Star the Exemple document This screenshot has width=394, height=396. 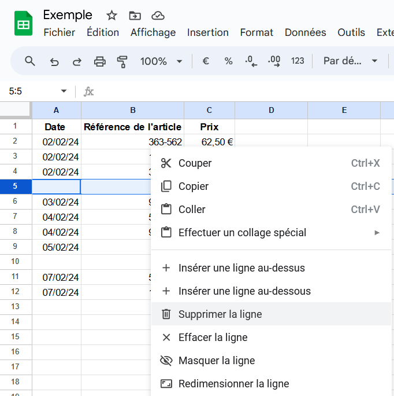pos(111,16)
